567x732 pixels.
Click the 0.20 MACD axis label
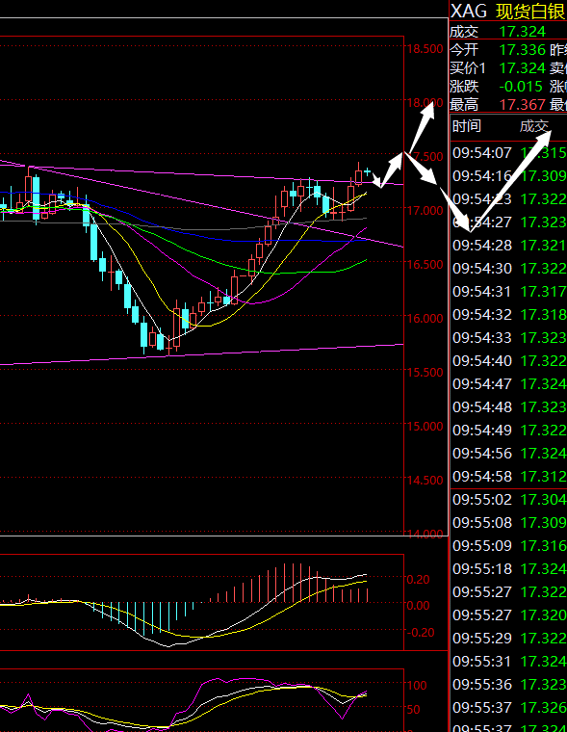click(418, 580)
